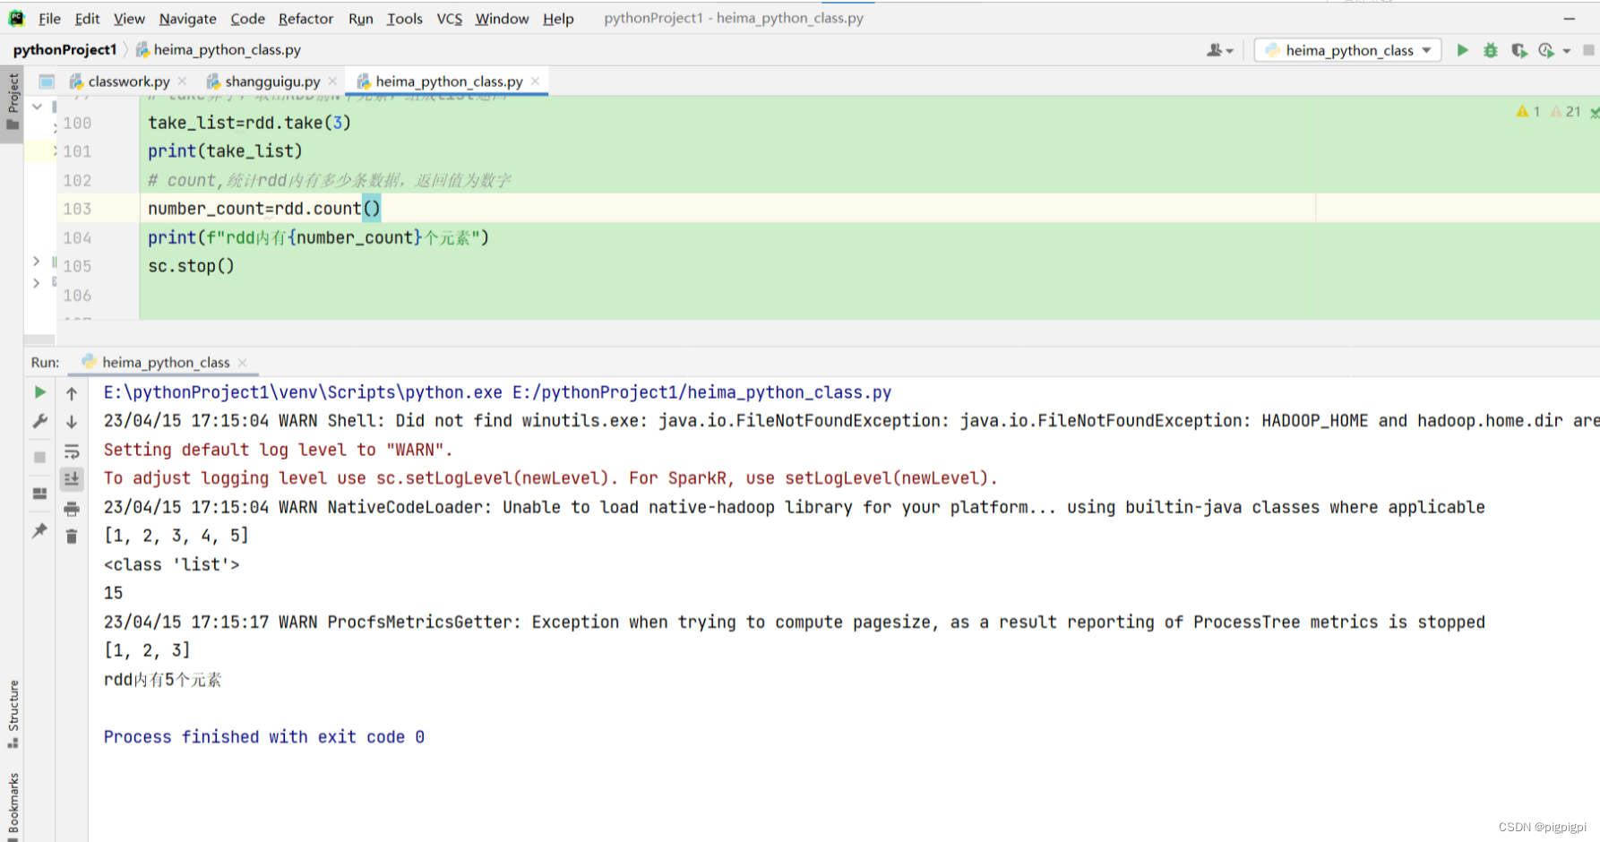Click the yellow warning count indicator
Viewport: 1600px width, 842px height.
click(x=1527, y=111)
